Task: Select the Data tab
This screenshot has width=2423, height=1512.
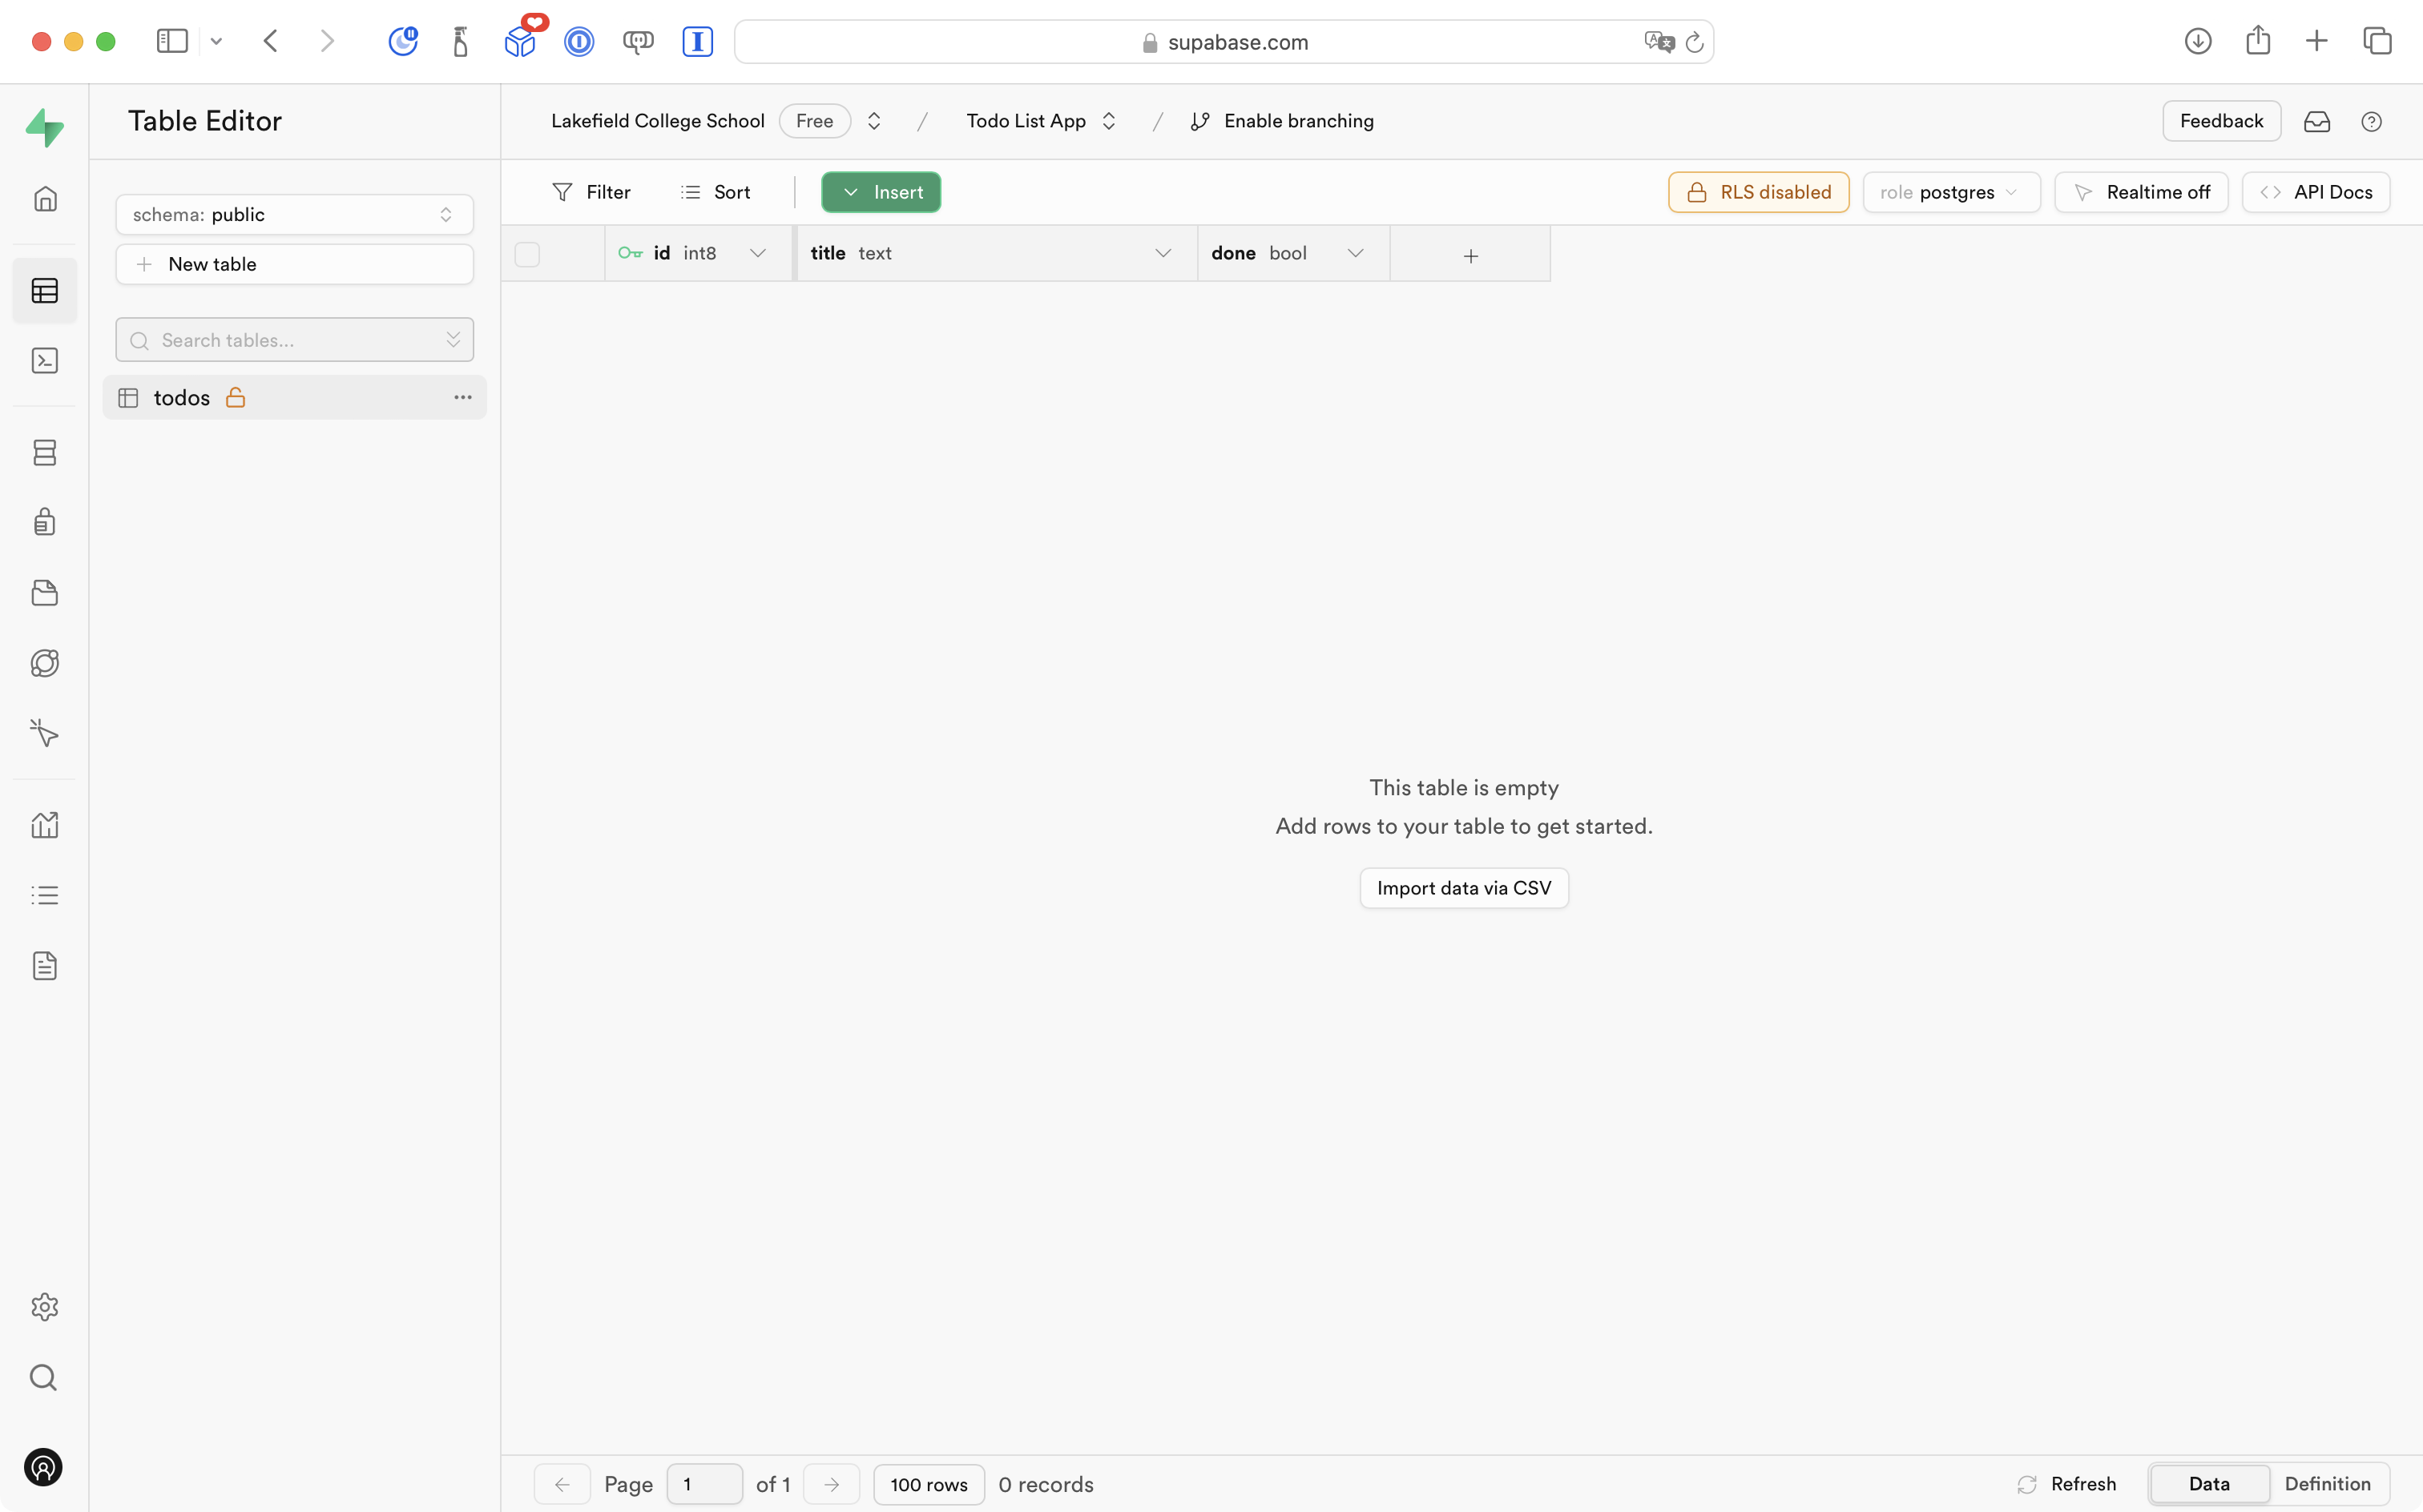Action: [x=2208, y=1483]
